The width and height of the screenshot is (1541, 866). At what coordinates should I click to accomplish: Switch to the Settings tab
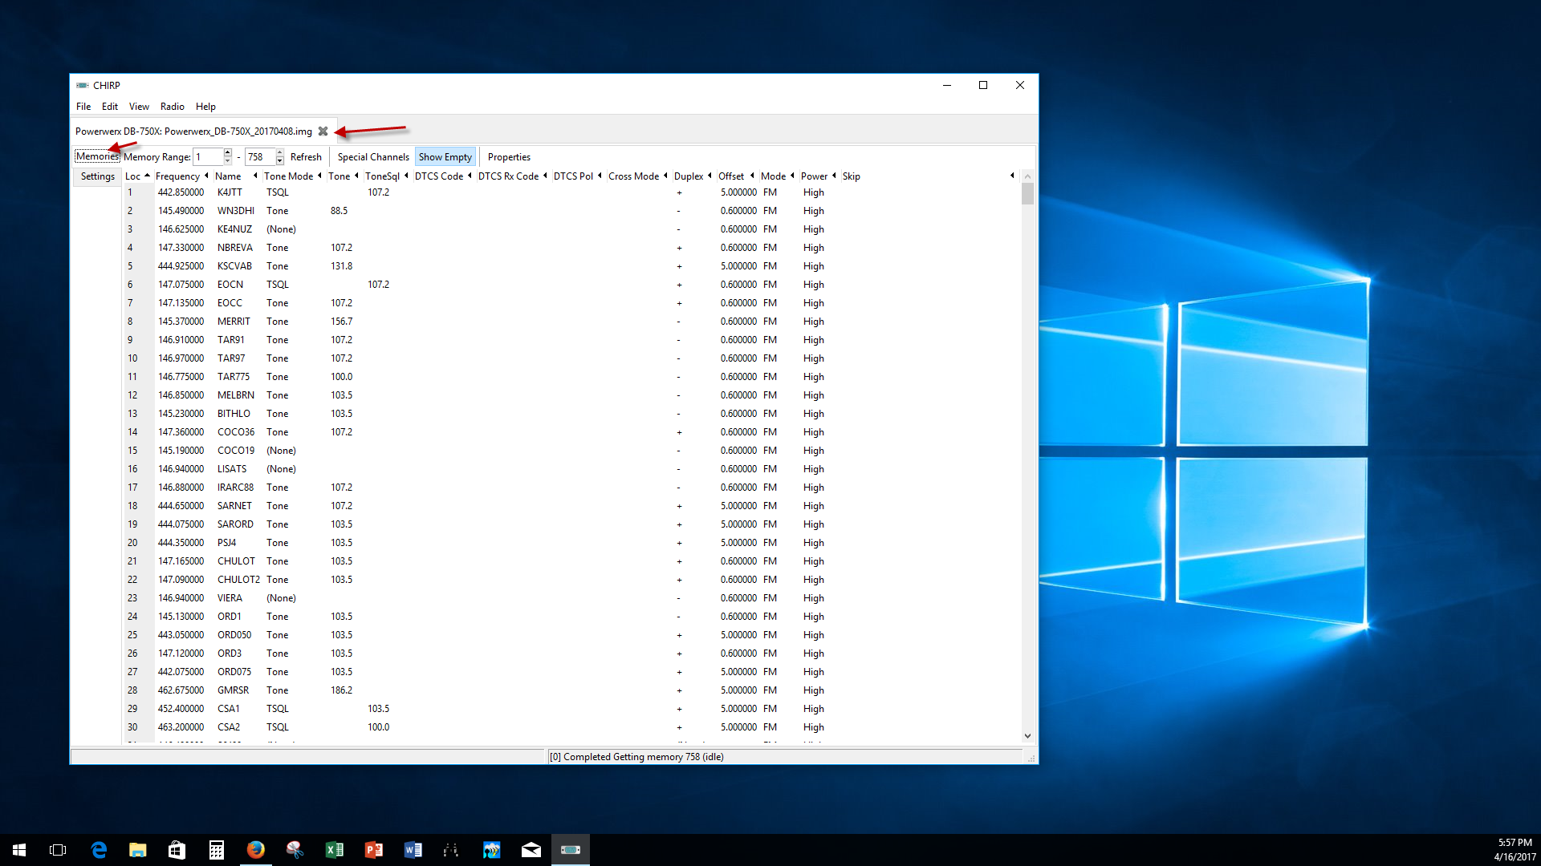click(x=98, y=176)
